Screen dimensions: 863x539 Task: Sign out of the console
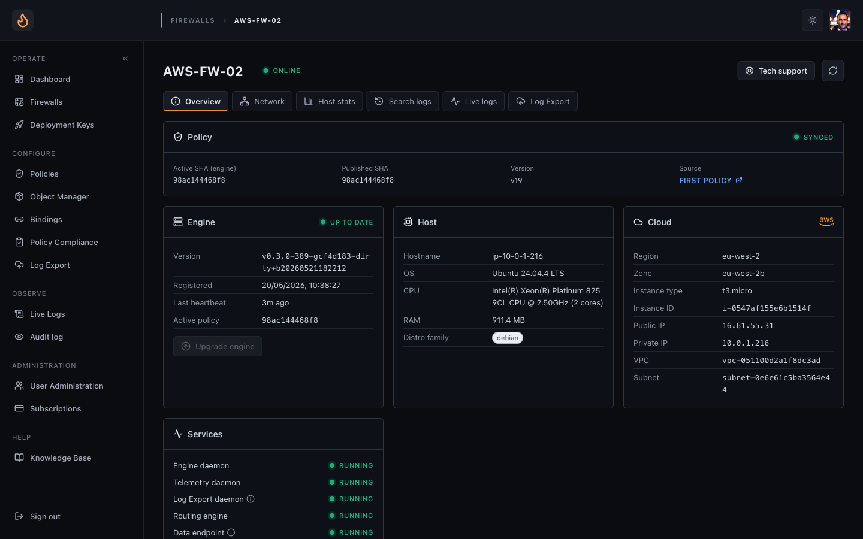pyautogui.click(x=72, y=516)
